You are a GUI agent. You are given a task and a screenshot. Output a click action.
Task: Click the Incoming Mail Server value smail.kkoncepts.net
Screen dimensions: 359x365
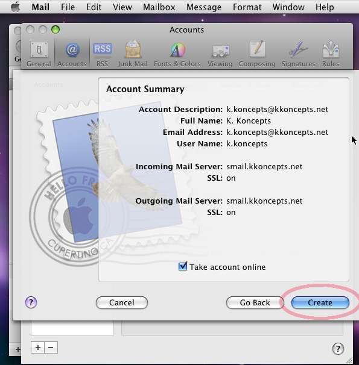[264, 166]
